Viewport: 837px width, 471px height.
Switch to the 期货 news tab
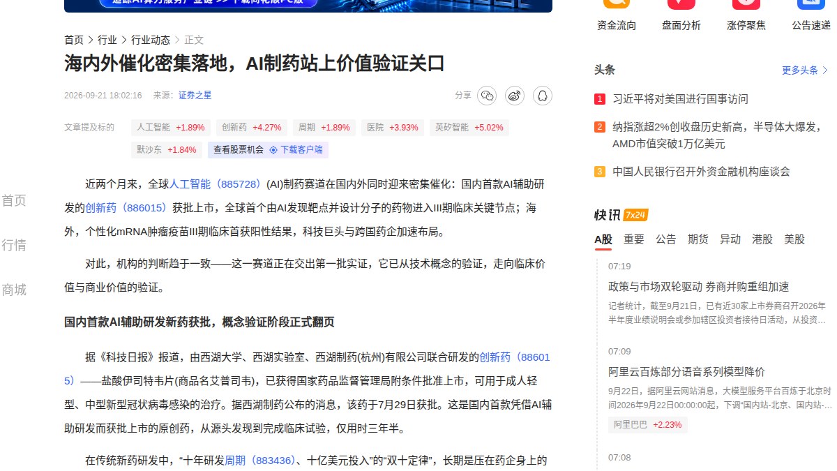(698, 239)
